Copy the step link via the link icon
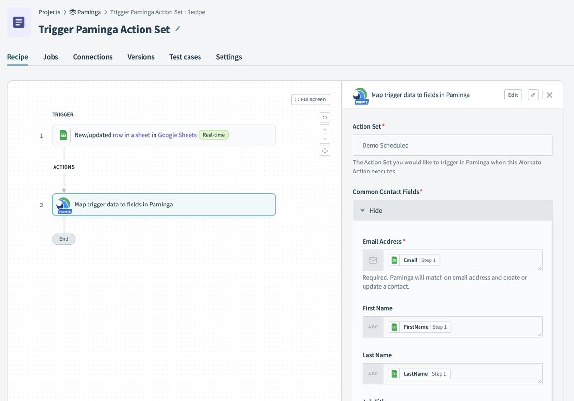Image resolution: width=574 pixels, height=401 pixels. (x=533, y=95)
